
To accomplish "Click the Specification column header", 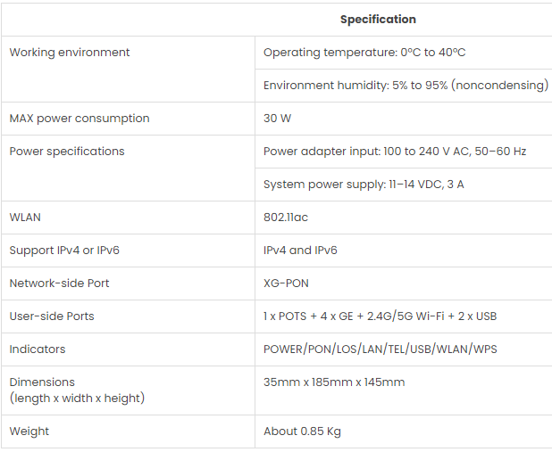I will pos(378,20).
